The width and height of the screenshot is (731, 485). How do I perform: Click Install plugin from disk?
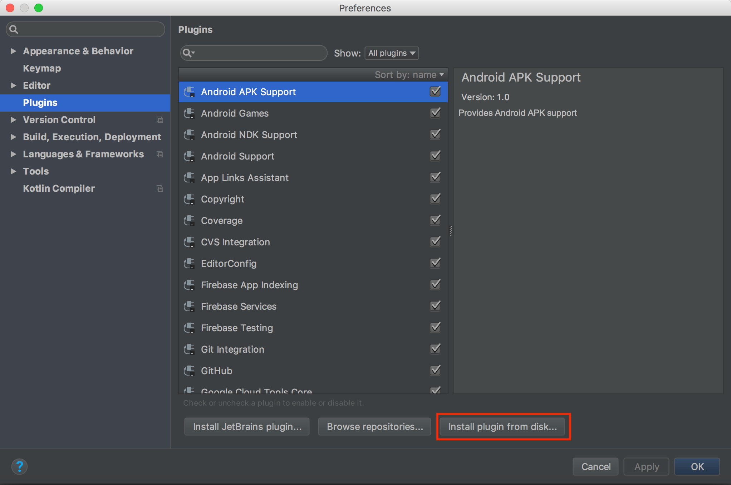click(x=503, y=426)
